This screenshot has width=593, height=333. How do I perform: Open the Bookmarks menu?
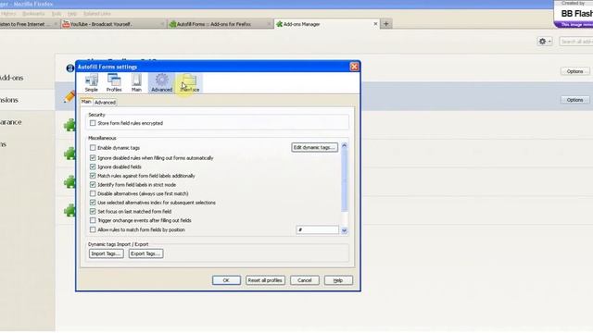click(x=33, y=14)
